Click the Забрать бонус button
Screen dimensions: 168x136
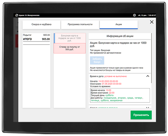coord(97,60)
